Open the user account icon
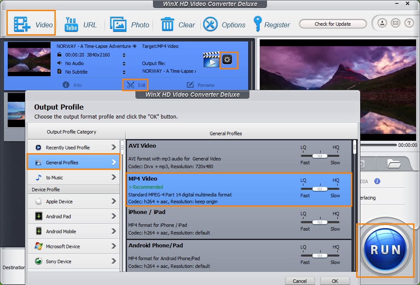The height and width of the screenshot is (285, 420). click(x=382, y=23)
